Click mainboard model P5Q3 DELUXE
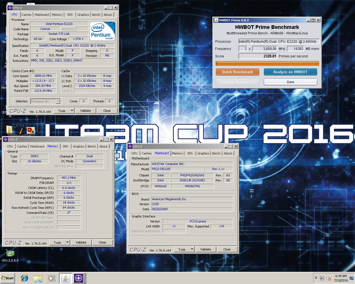The width and height of the screenshot is (355, 284). pyautogui.click(x=177, y=169)
